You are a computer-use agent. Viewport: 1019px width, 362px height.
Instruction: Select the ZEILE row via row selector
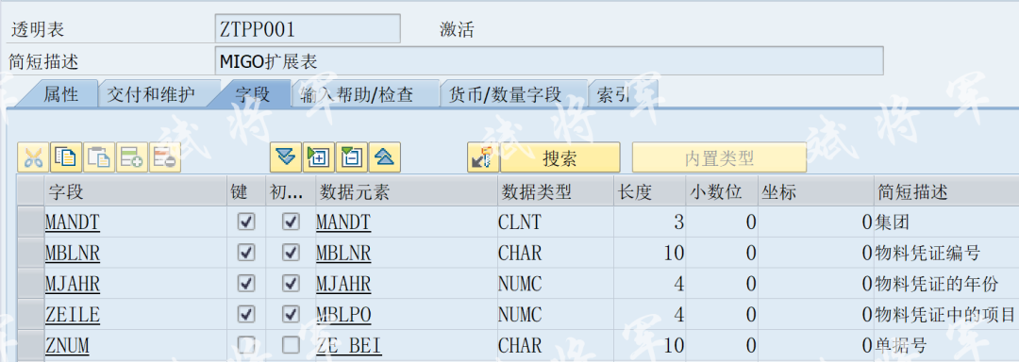[30, 315]
